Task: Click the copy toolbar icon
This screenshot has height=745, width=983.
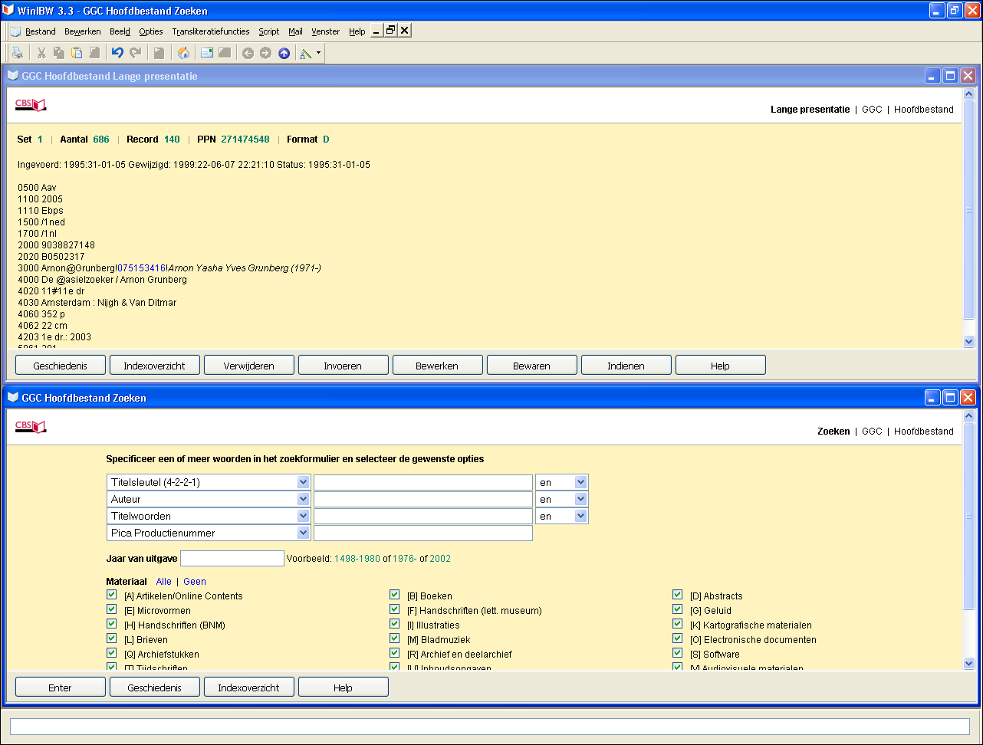Action: point(59,53)
